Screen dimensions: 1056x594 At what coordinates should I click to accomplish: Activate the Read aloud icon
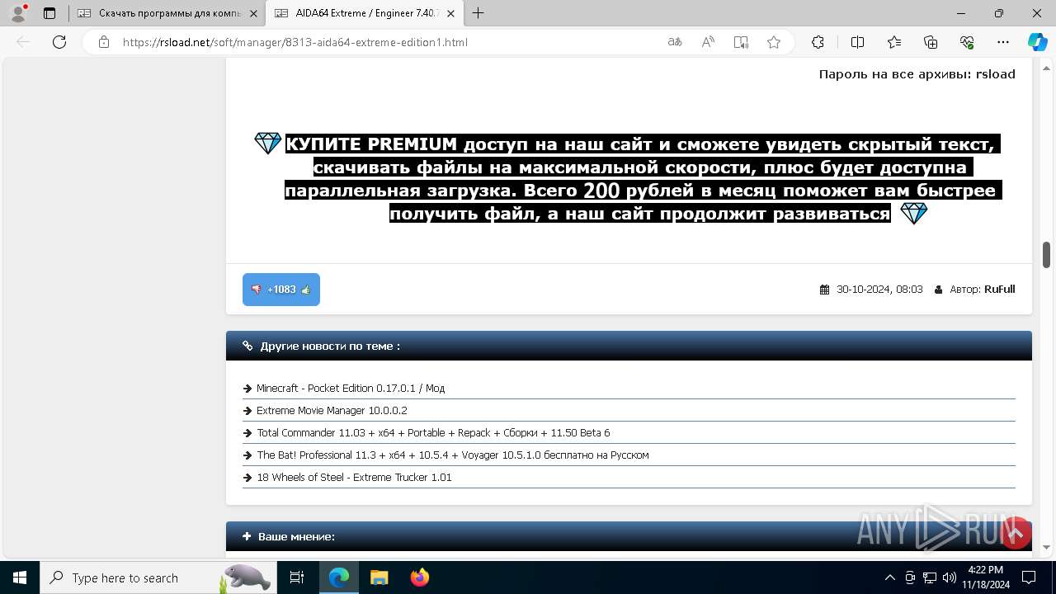tap(708, 42)
